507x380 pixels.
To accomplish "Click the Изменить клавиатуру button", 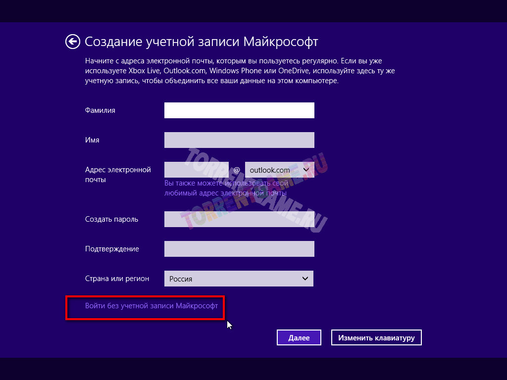I will [376, 337].
